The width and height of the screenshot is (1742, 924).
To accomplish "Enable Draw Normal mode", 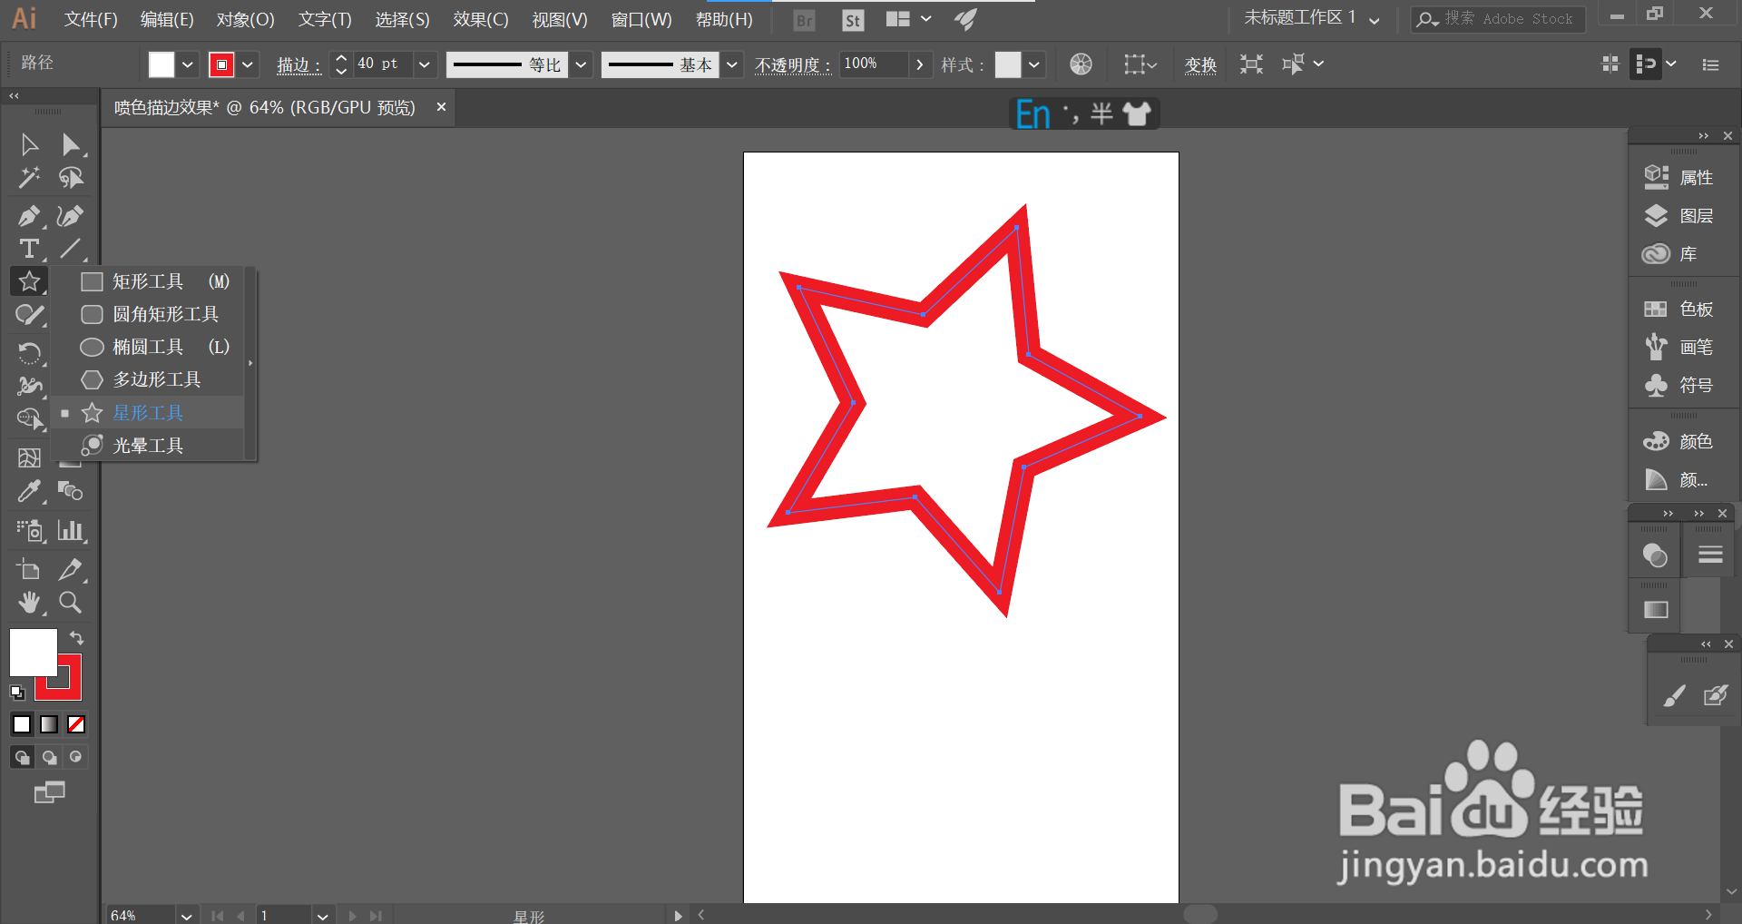I will (22, 757).
